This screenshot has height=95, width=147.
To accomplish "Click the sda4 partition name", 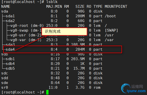I will [x=10, y=49].
